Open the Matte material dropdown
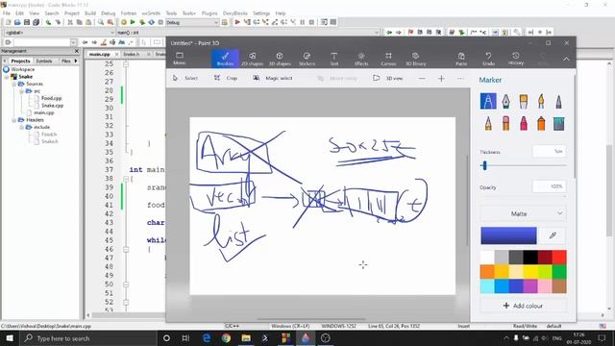 [523, 213]
